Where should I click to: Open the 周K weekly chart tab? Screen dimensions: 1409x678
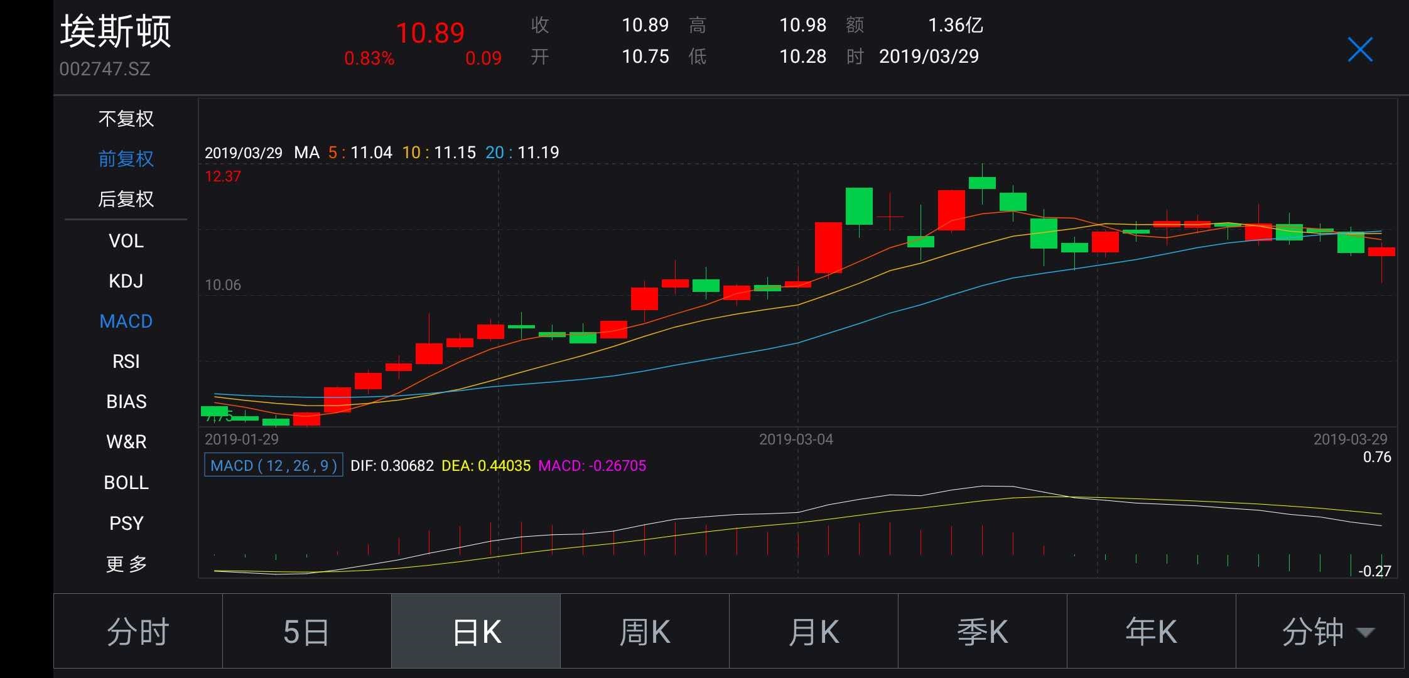coord(644,632)
